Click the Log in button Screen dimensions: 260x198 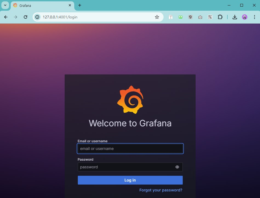pos(130,180)
